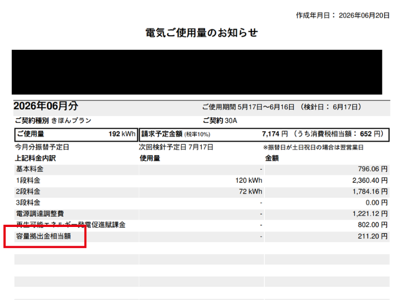This screenshot has width=401, height=300.
Task: Click the 1段料金 120 kWh usage cell
Action: pos(249,181)
